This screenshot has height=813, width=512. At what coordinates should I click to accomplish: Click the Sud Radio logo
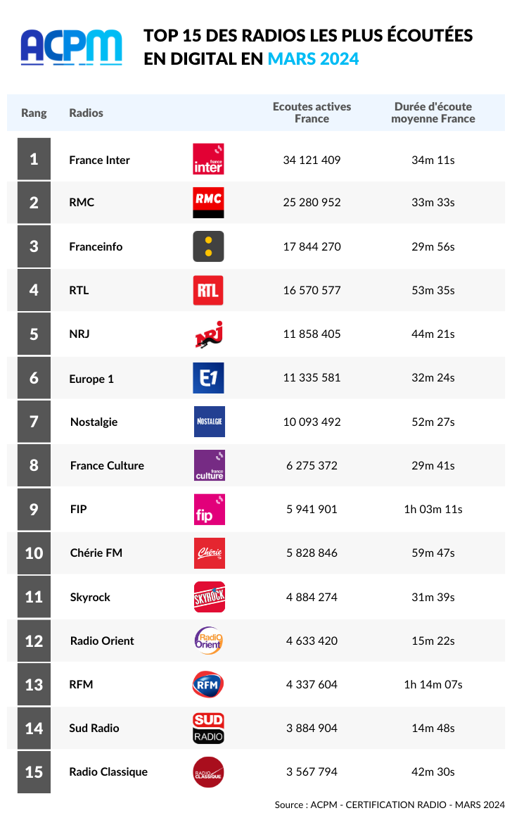point(208,728)
